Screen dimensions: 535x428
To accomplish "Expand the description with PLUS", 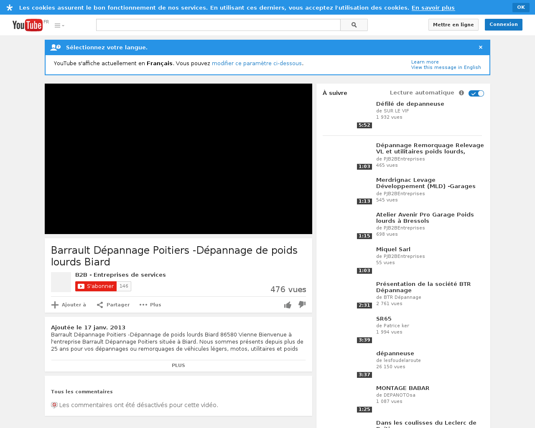I will [x=178, y=365].
